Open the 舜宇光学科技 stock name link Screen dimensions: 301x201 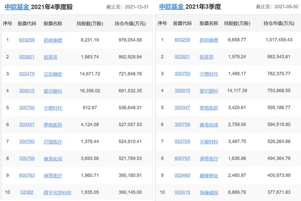click(x=57, y=193)
